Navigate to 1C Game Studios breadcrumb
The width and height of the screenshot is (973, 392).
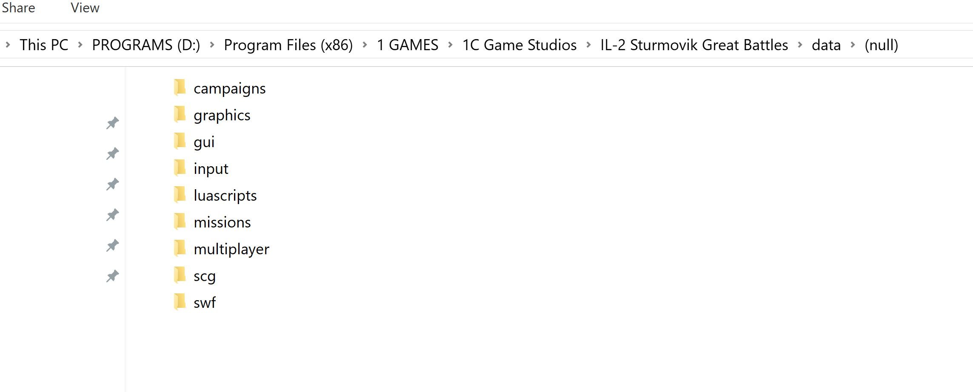pyautogui.click(x=519, y=45)
